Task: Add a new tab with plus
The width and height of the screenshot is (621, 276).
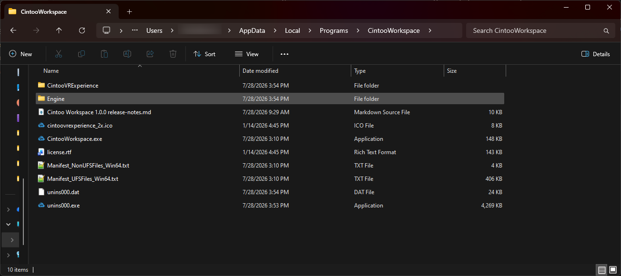Action: pos(129,11)
